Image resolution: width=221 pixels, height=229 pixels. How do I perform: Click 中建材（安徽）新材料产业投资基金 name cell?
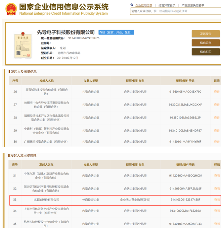(47, 131)
